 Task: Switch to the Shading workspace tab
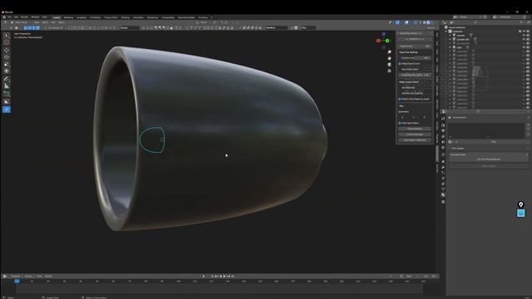[126, 17]
